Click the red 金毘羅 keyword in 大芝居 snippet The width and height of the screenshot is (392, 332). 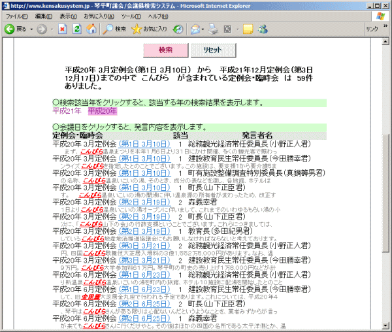pyautogui.click(x=91, y=297)
